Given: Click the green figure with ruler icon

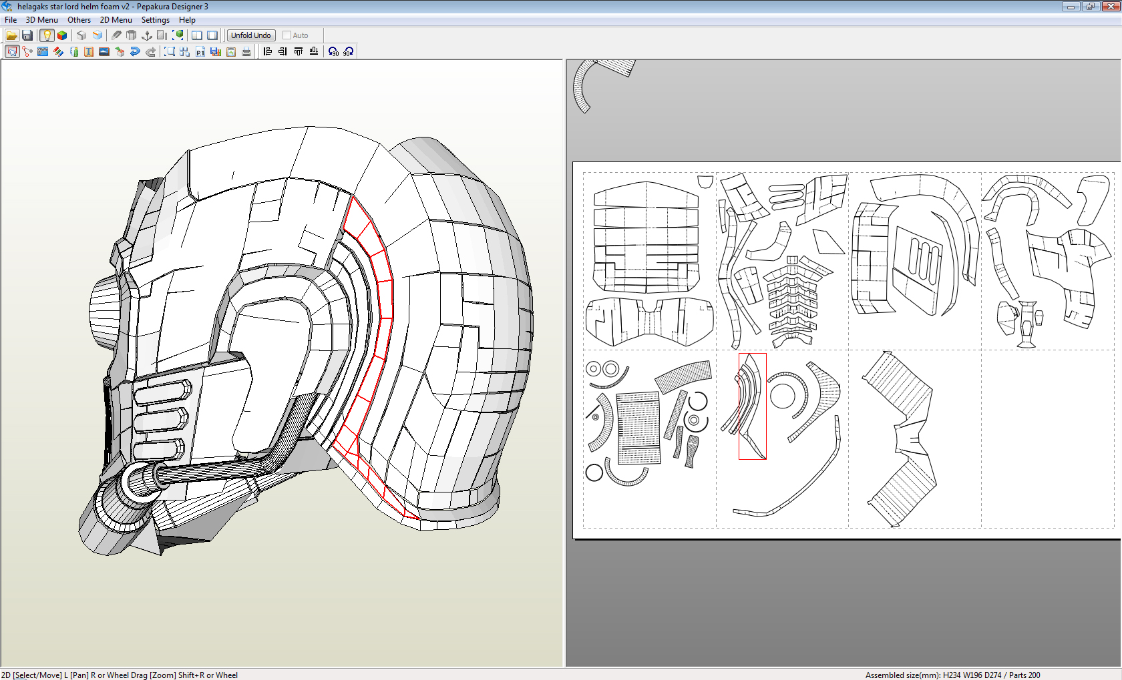Looking at the screenshot, I should coord(73,51).
